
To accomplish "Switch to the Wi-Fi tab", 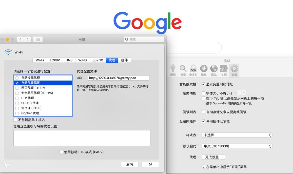I will [40, 60].
